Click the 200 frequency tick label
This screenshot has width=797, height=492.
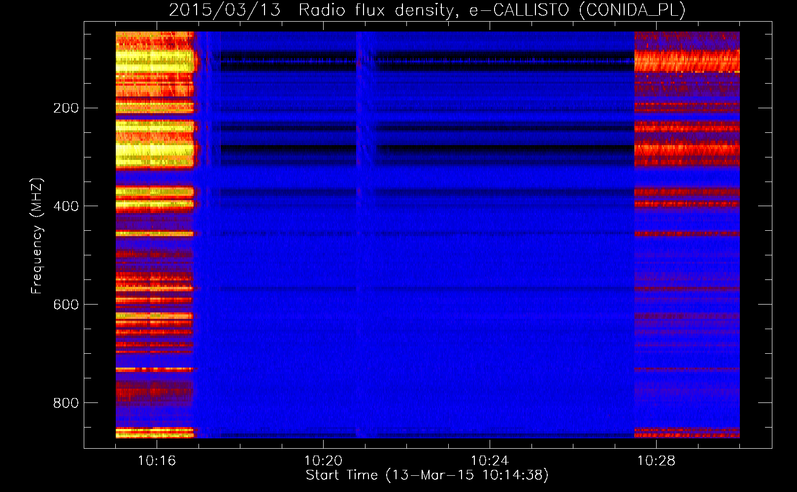coord(66,108)
